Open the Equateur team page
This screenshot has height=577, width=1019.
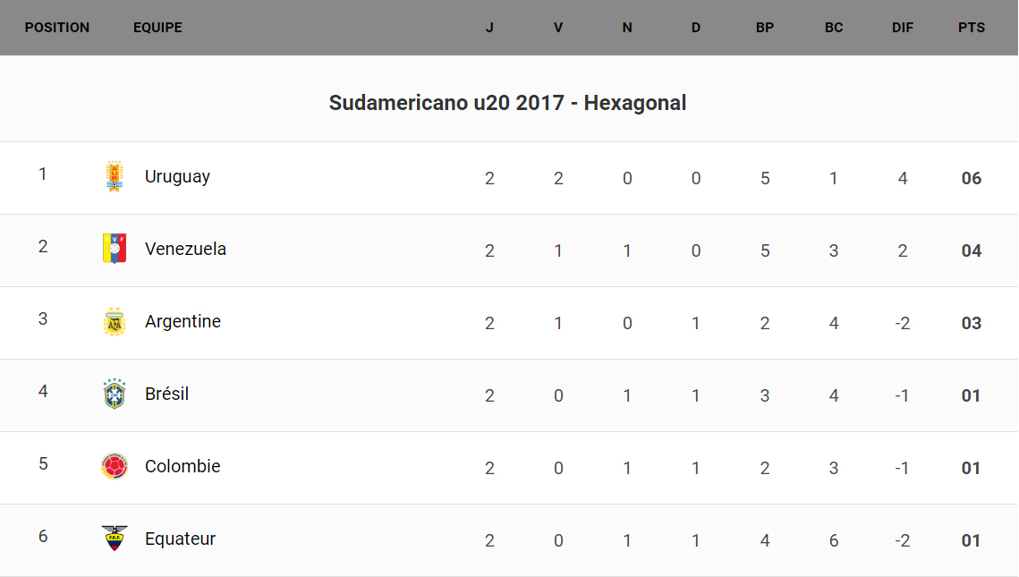tap(180, 539)
